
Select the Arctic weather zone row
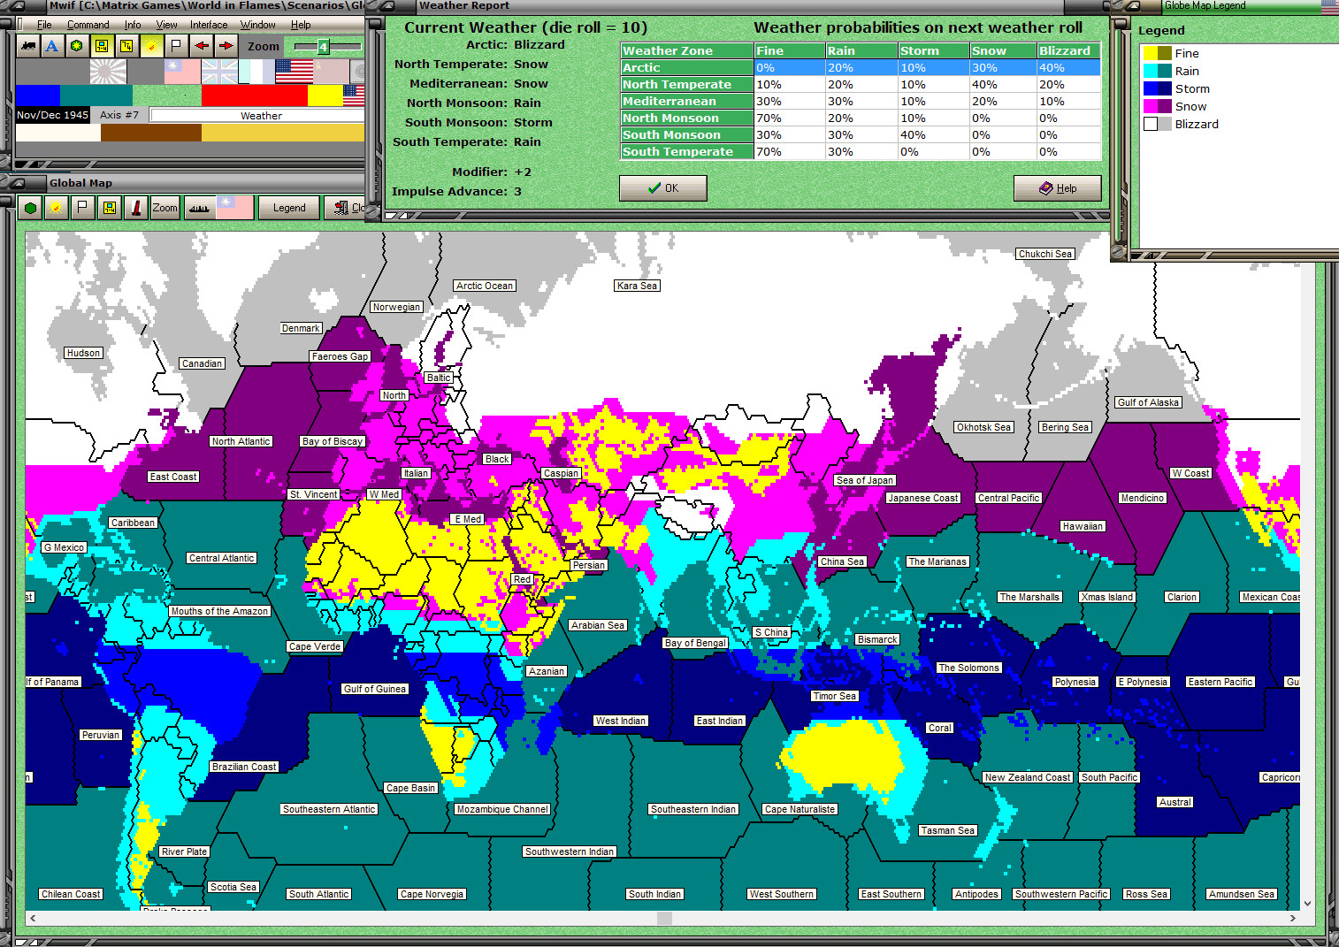861,68
